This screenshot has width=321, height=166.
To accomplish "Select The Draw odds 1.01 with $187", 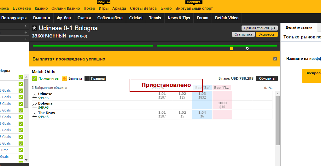I will click(x=162, y=114).
